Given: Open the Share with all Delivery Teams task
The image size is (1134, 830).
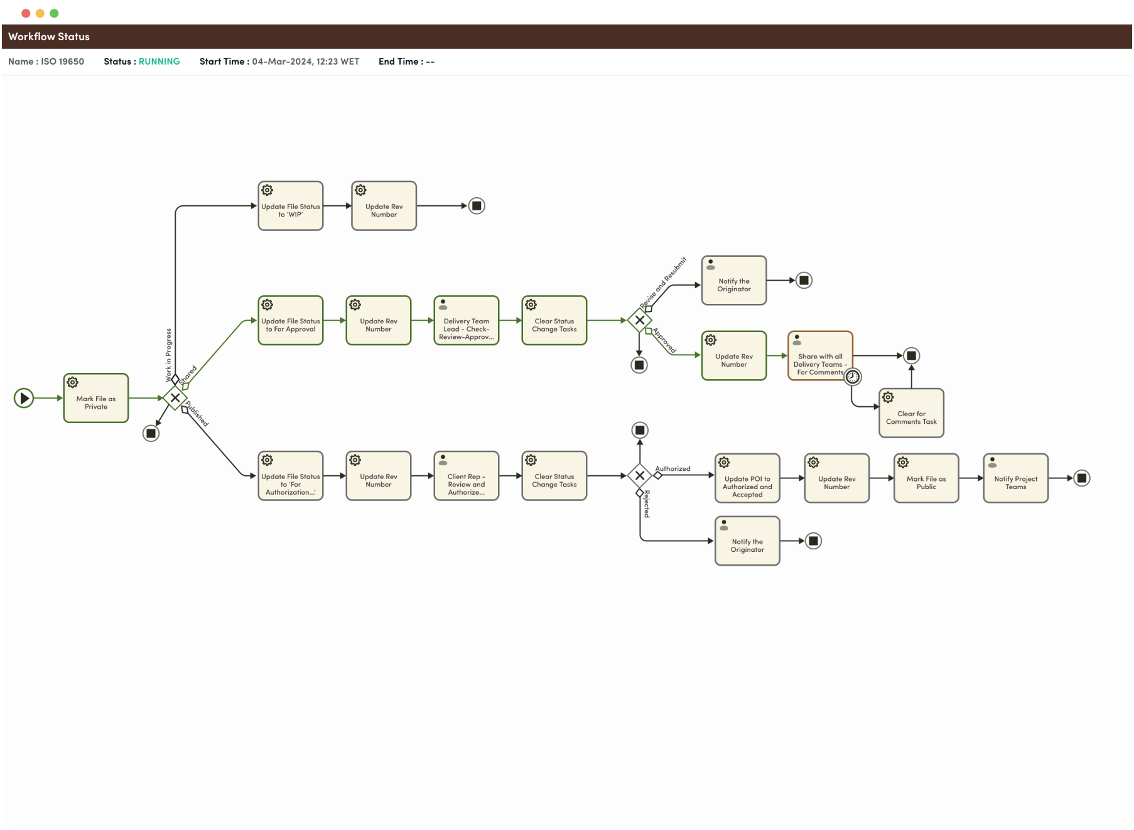Looking at the screenshot, I should [x=820, y=357].
